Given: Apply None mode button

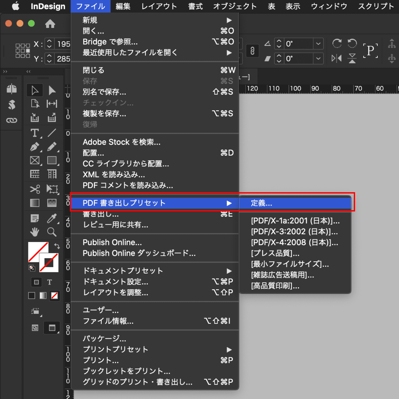Looking at the screenshot, I should 55,296.
